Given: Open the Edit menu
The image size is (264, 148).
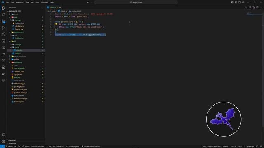Looking at the screenshot, I should click(x=12, y=2).
